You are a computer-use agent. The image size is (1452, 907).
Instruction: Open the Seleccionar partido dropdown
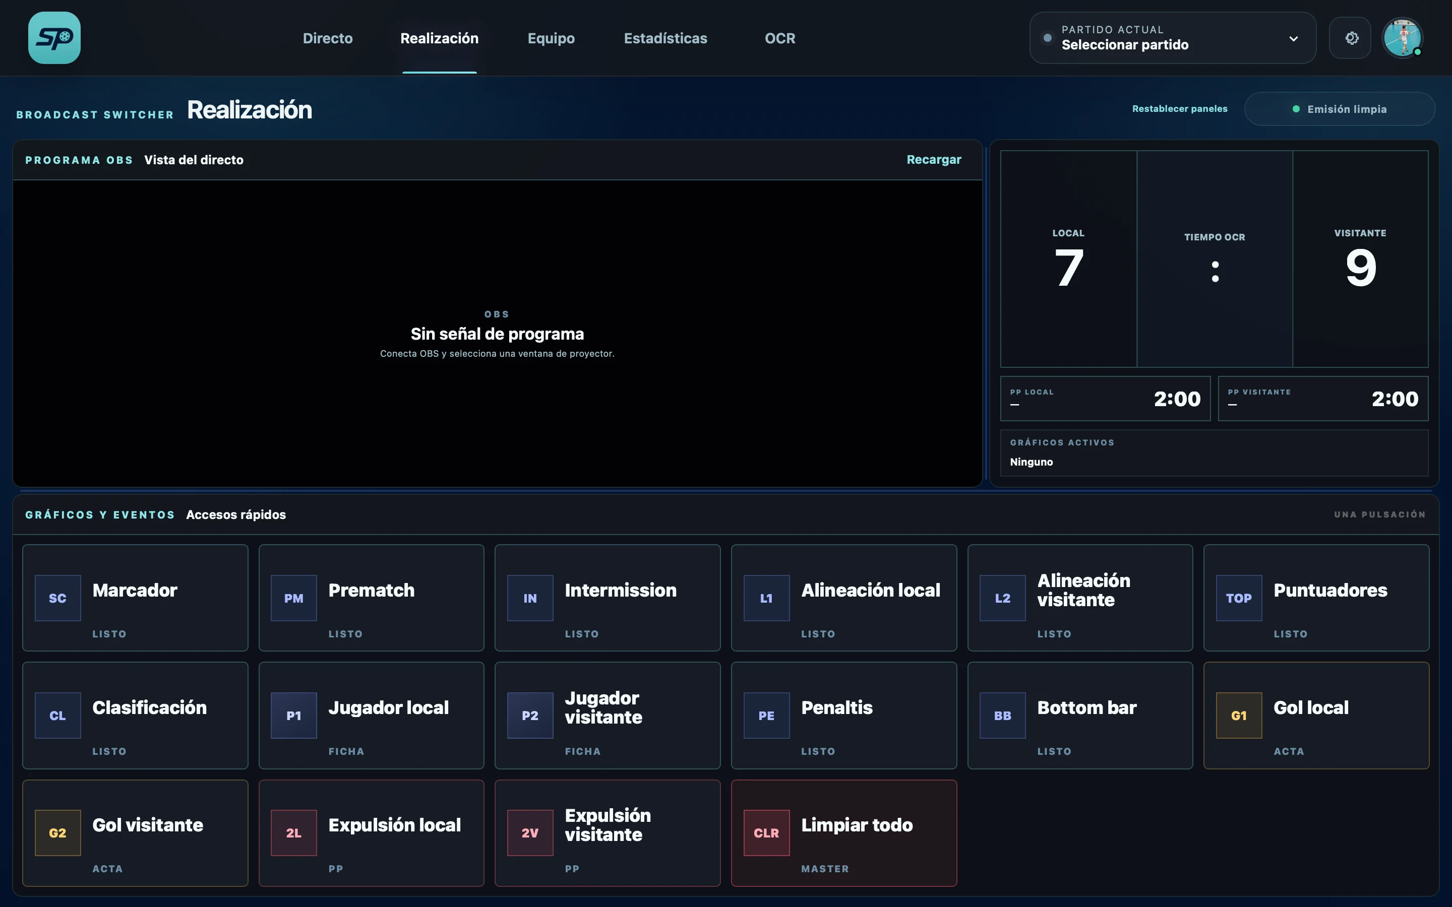pyautogui.click(x=1172, y=38)
